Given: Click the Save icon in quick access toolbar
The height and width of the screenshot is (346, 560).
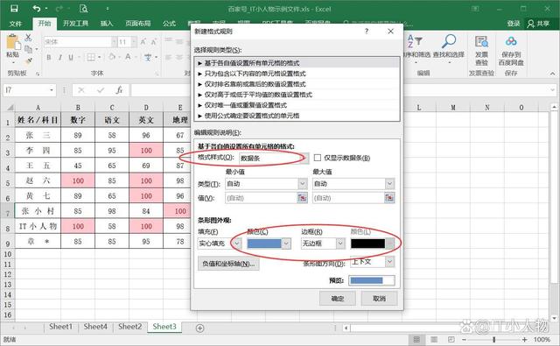Looking at the screenshot, I should click(14, 9).
